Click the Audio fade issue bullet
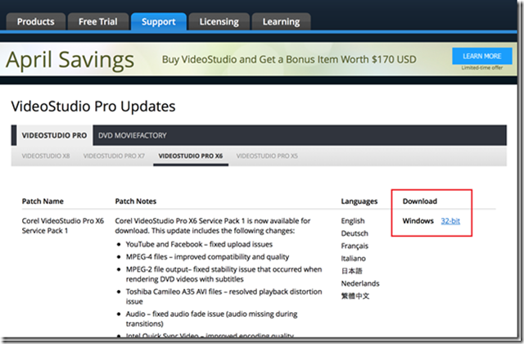This screenshot has width=524, height=344. point(211,319)
